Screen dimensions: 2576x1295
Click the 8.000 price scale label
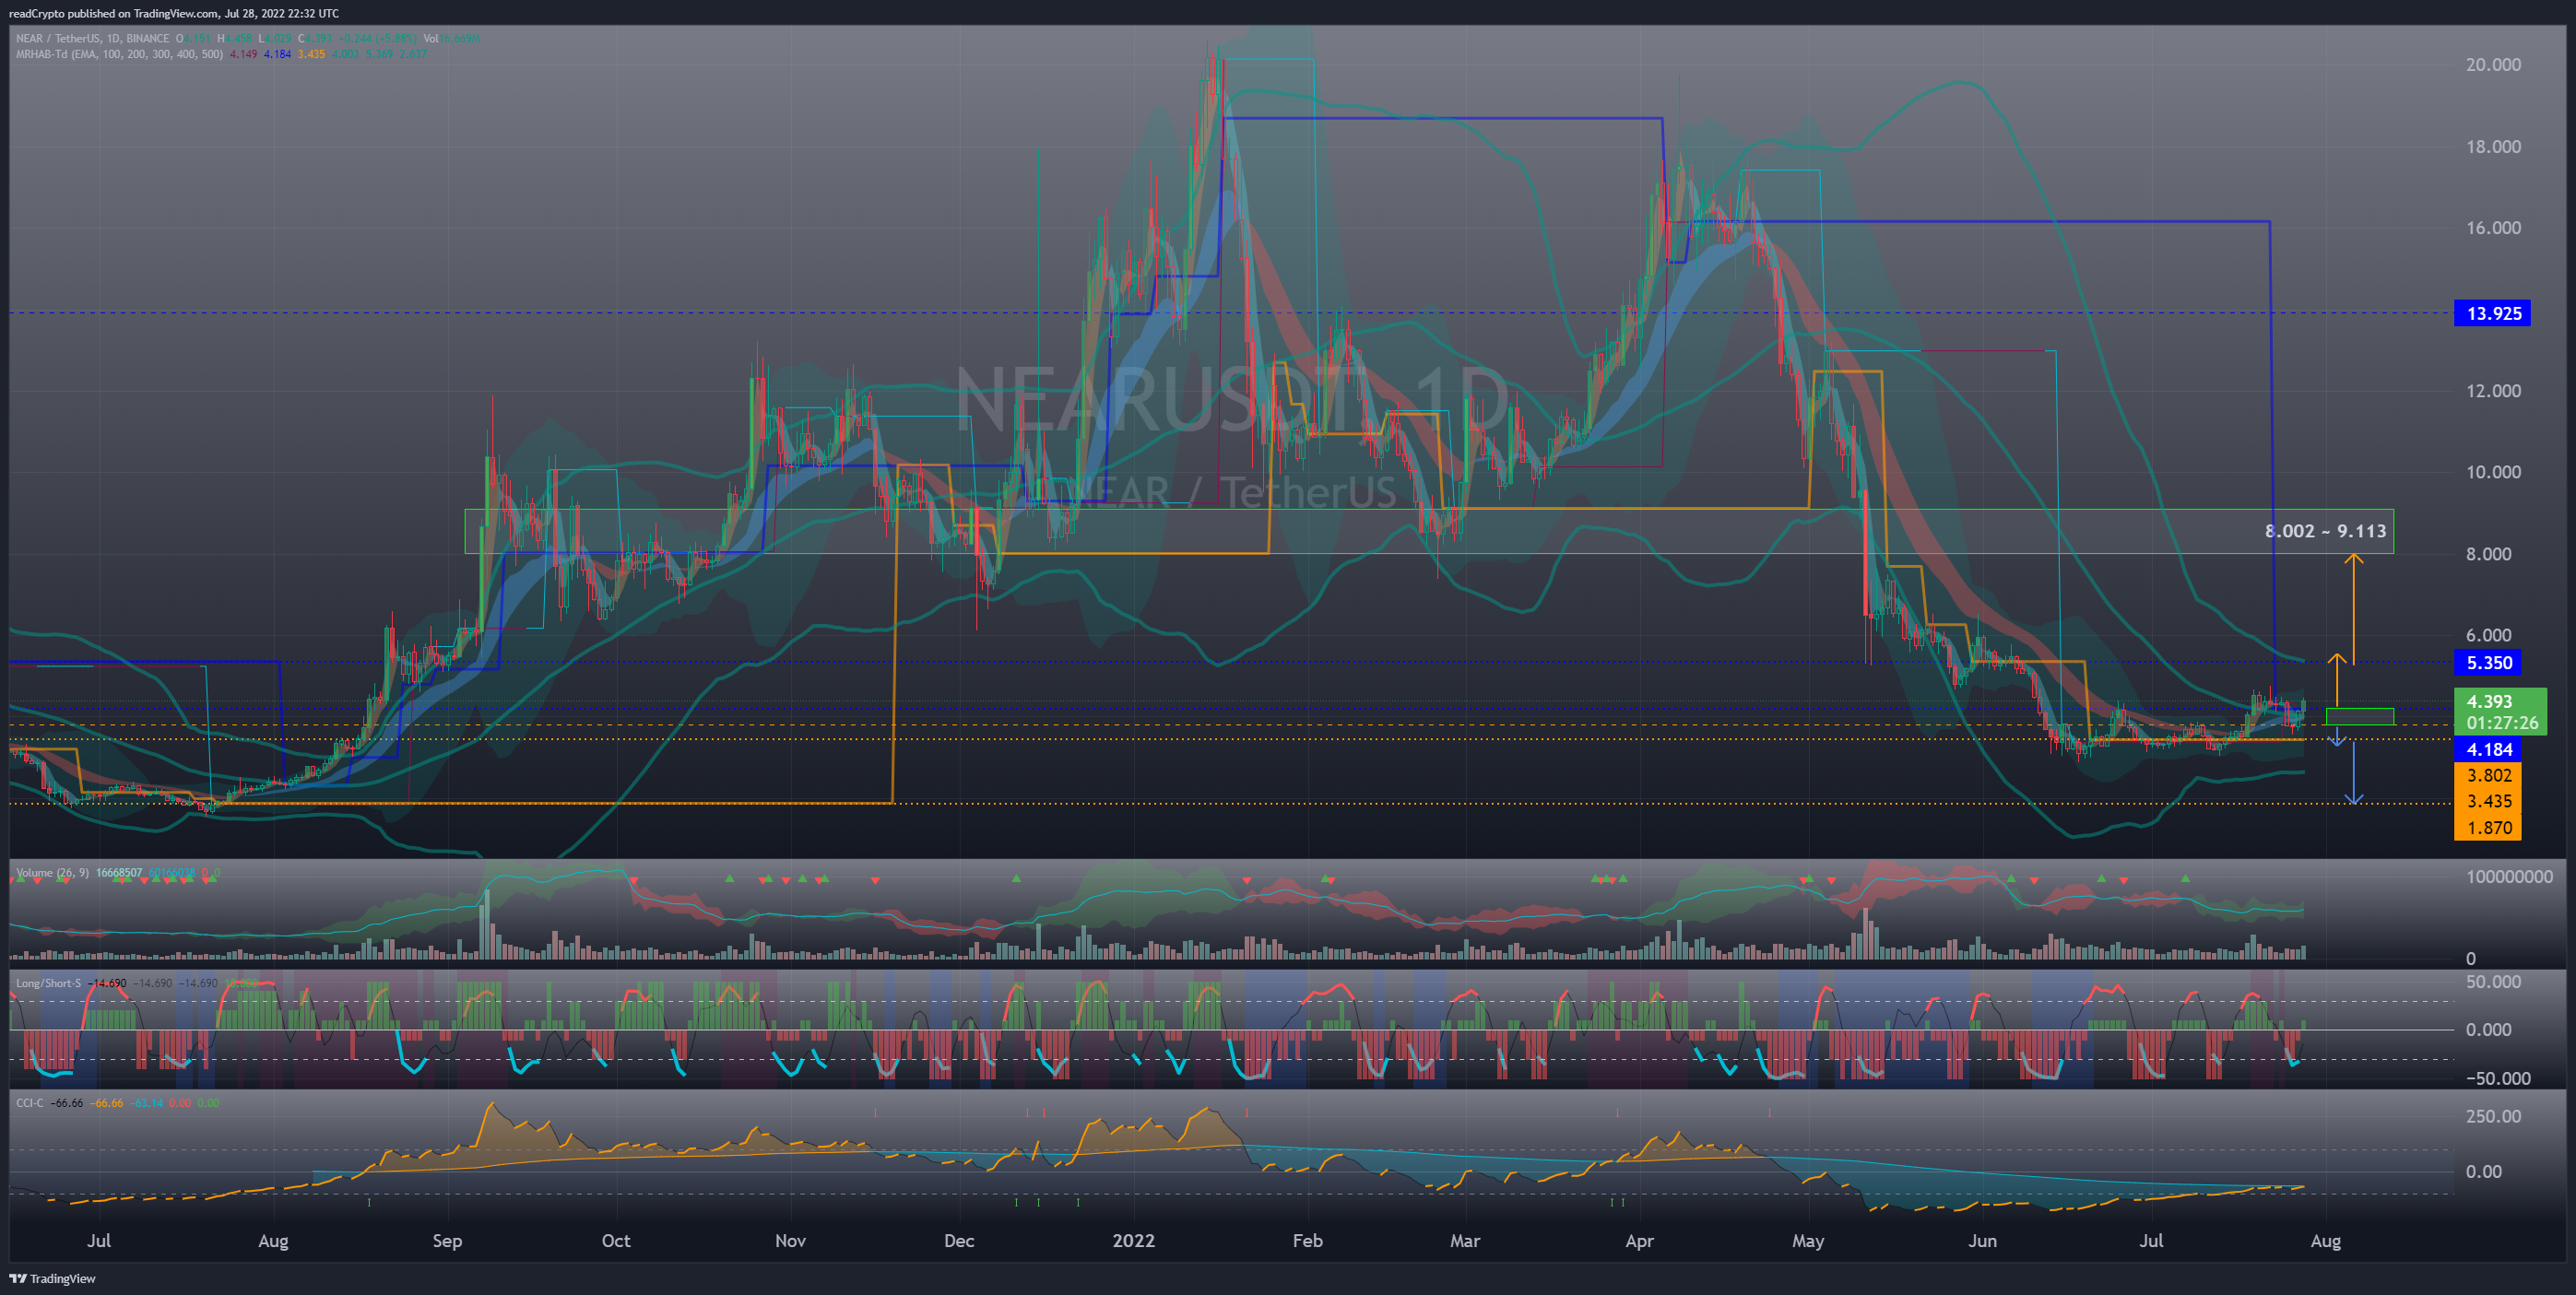click(x=2488, y=553)
